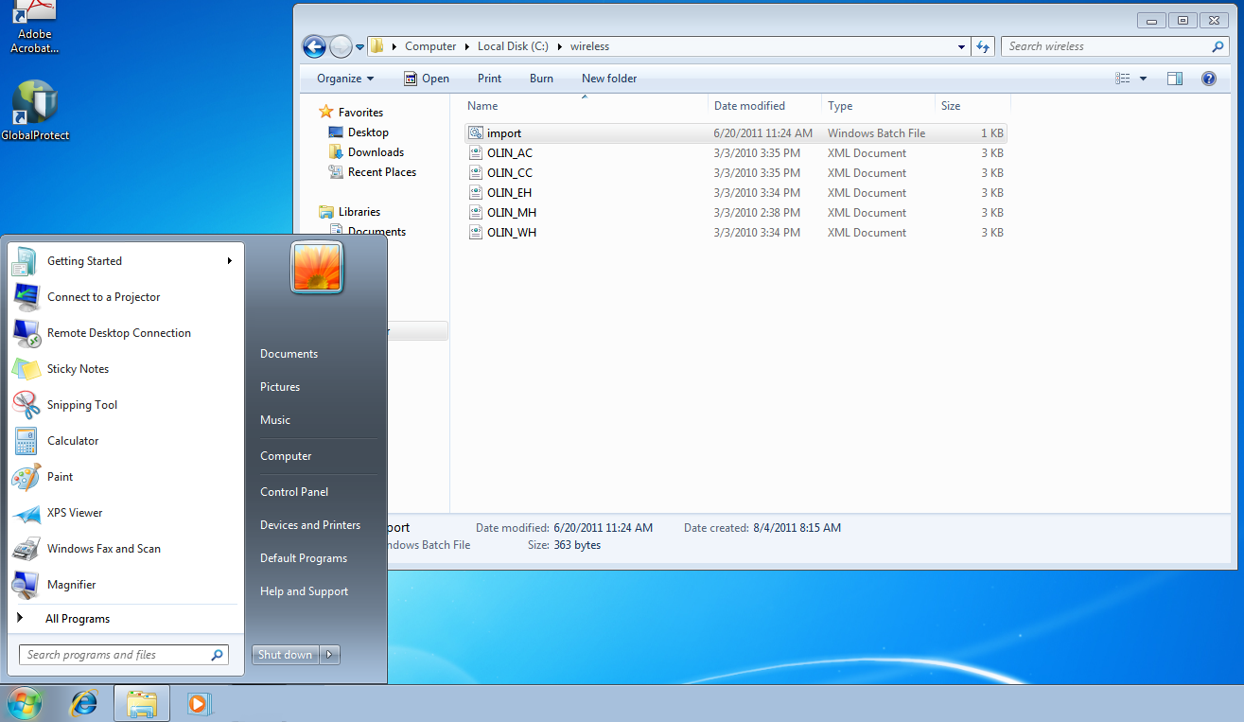This screenshot has height=722, width=1244.
Task: Click the Explorer back arrow button
Action: point(314,46)
